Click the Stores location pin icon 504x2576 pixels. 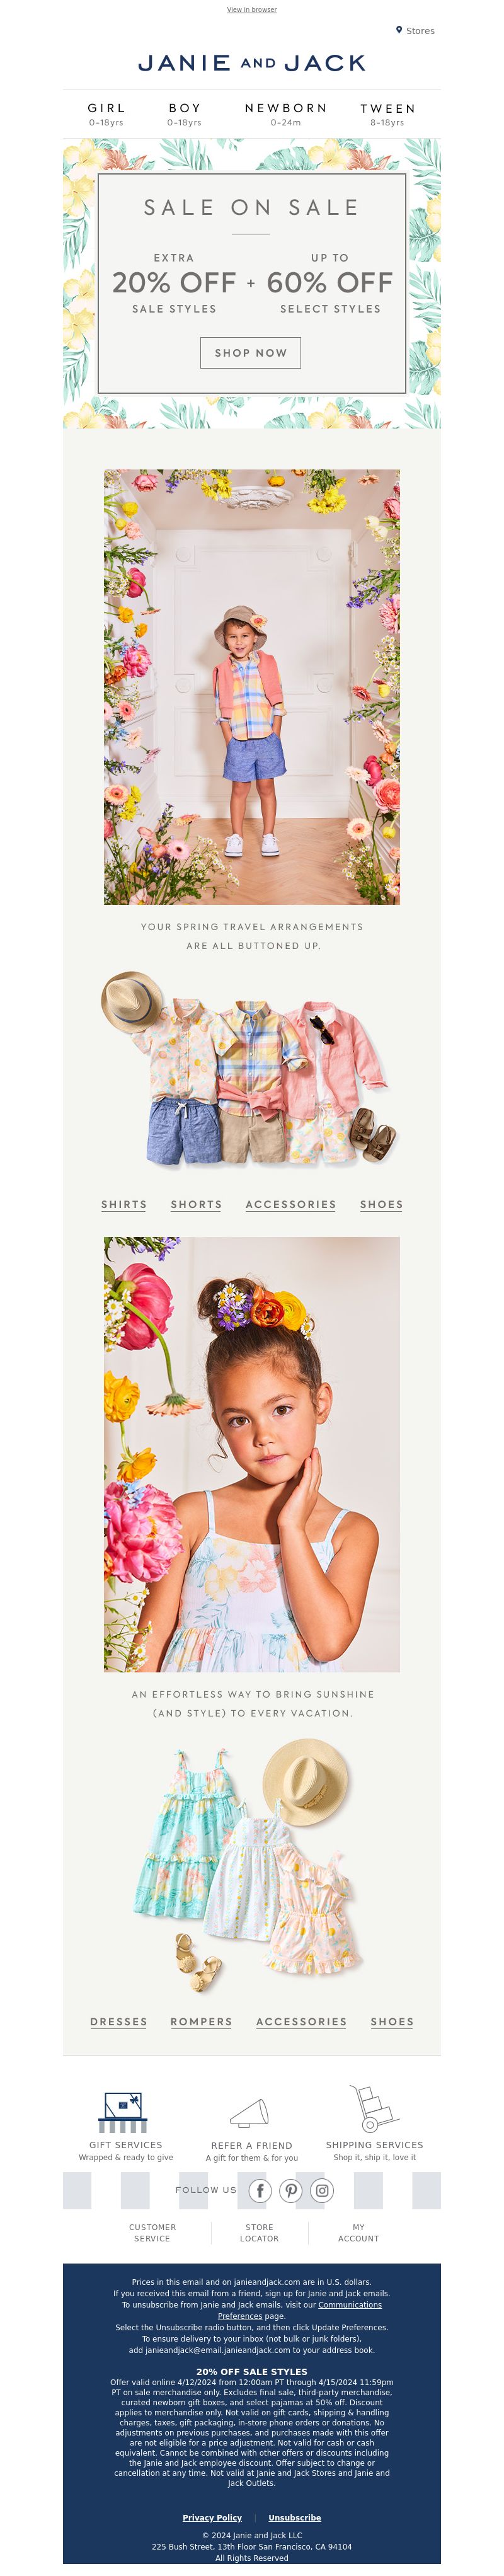399,30
